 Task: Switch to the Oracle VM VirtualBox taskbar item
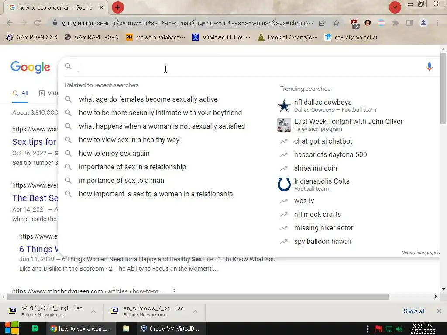pos(170,328)
